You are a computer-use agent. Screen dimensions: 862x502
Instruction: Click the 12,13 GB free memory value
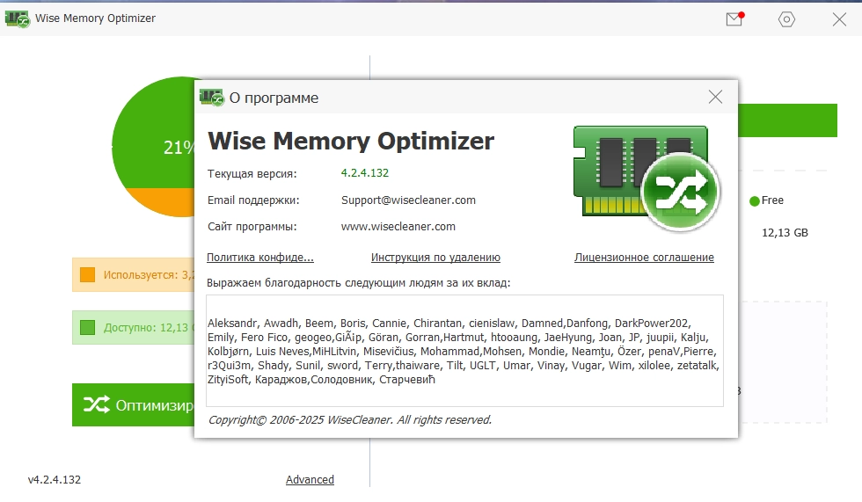point(785,233)
